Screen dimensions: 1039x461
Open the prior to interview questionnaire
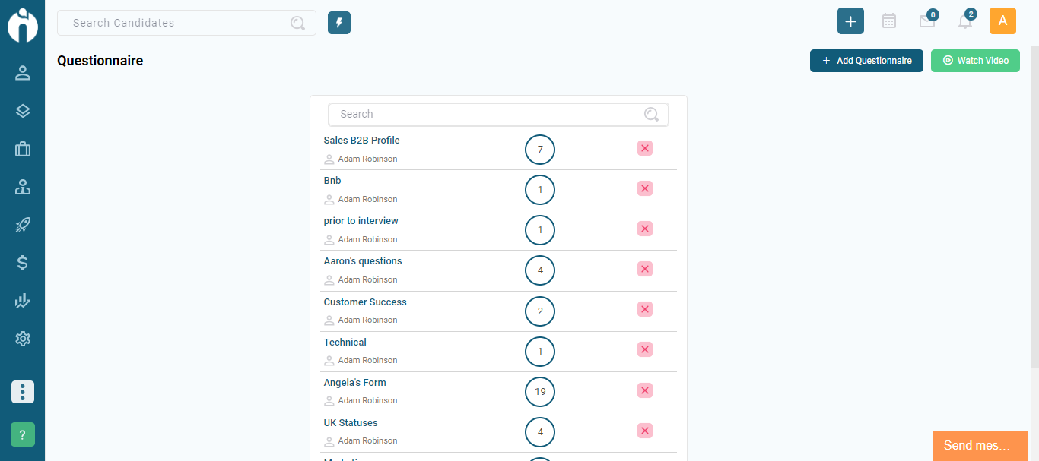(361, 221)
